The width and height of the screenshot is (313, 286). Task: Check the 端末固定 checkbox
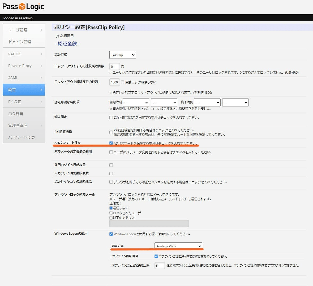(111, 118)
